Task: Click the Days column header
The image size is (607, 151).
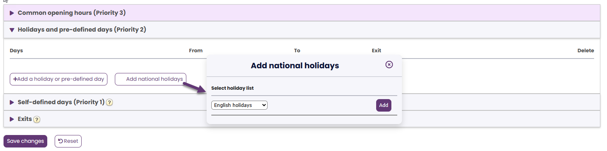Action: [16, 51]
